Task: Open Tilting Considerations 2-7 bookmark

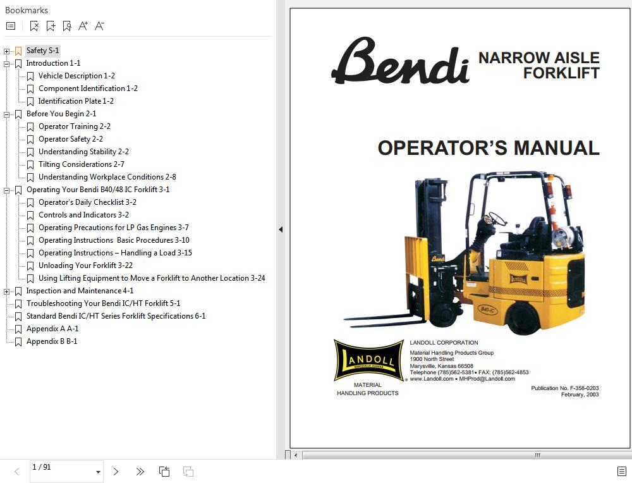Action: tap(82, 164)
